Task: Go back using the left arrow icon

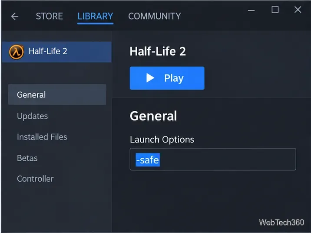Action: 15,16
